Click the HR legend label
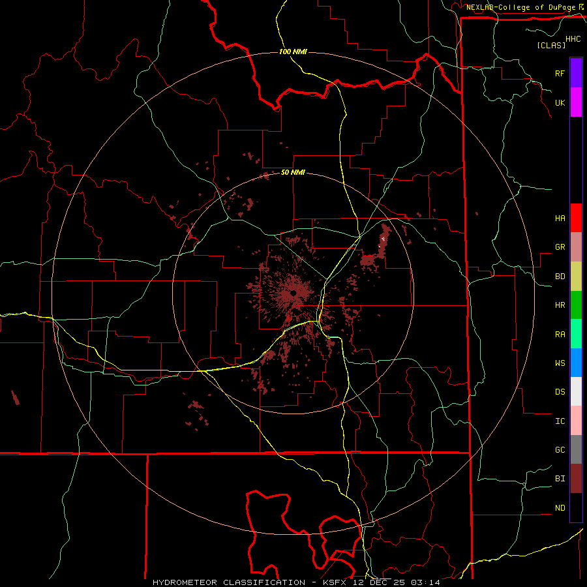The height and width of the screenshot is (587, 587). 560,305
